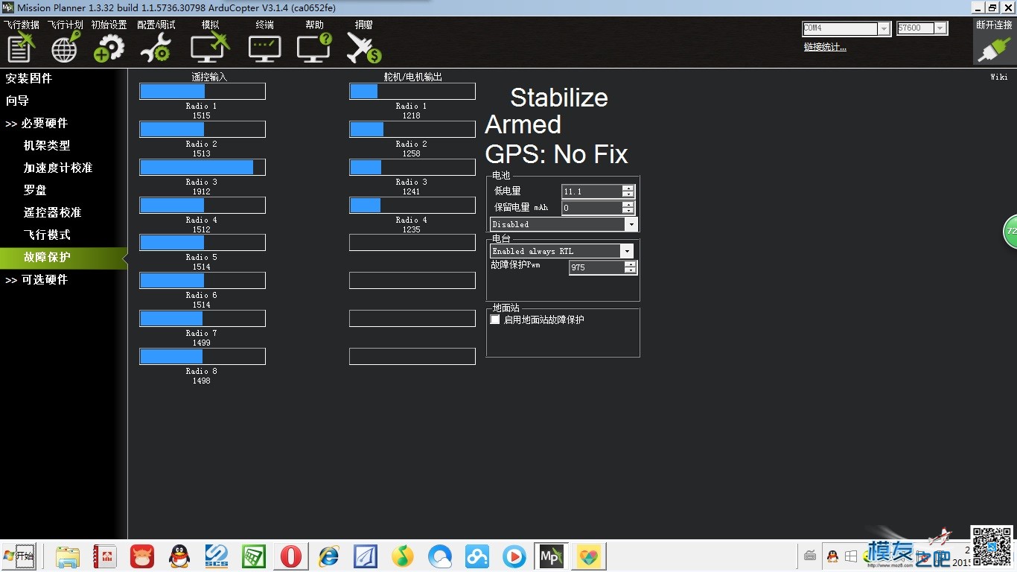
Task: Click the green 72 floating circle badge
Action: [1010, 232]
